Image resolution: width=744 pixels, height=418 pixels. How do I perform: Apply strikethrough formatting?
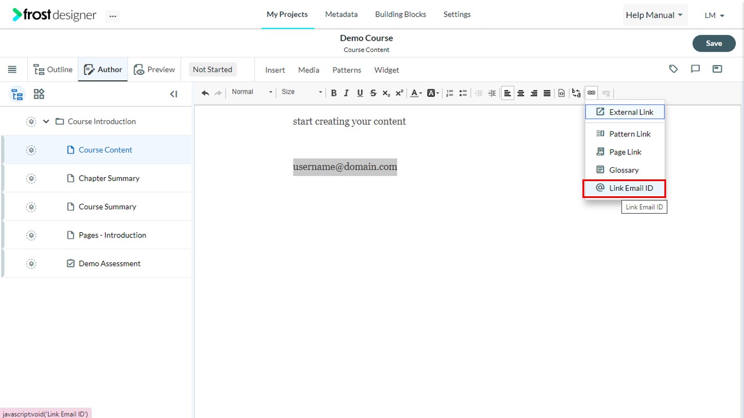tap(373, 93)
